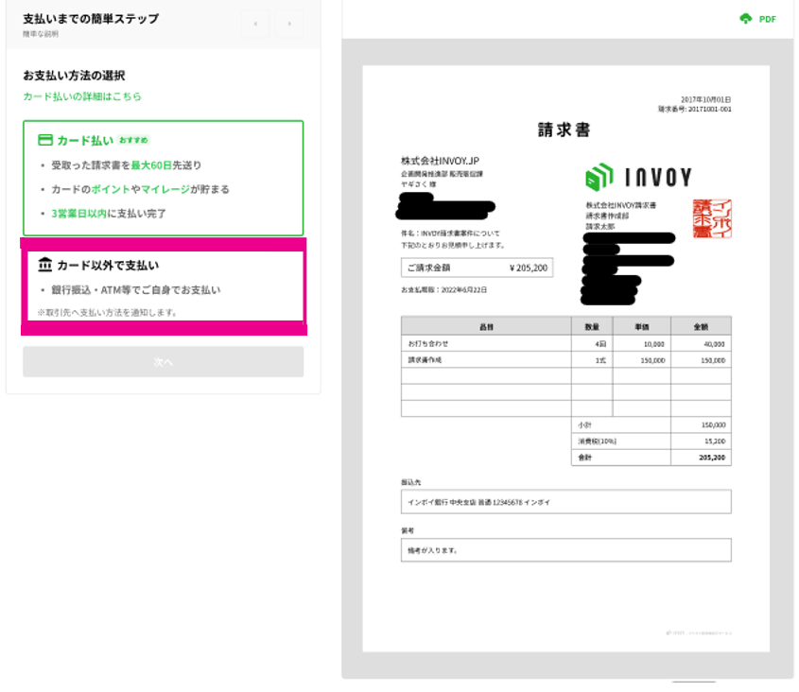The image size is (799, 692).
Task: Click the お打ち合わせ item row
Action: point(566,344)
